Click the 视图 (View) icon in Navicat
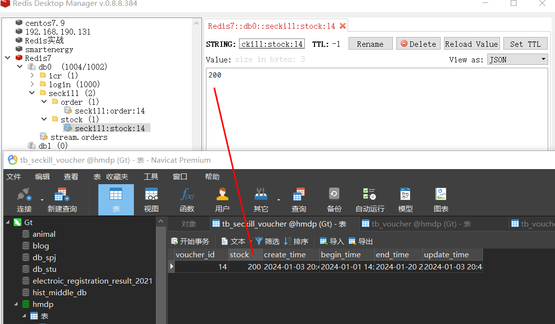Screen dimensions: 555x324 click(151, 199)
